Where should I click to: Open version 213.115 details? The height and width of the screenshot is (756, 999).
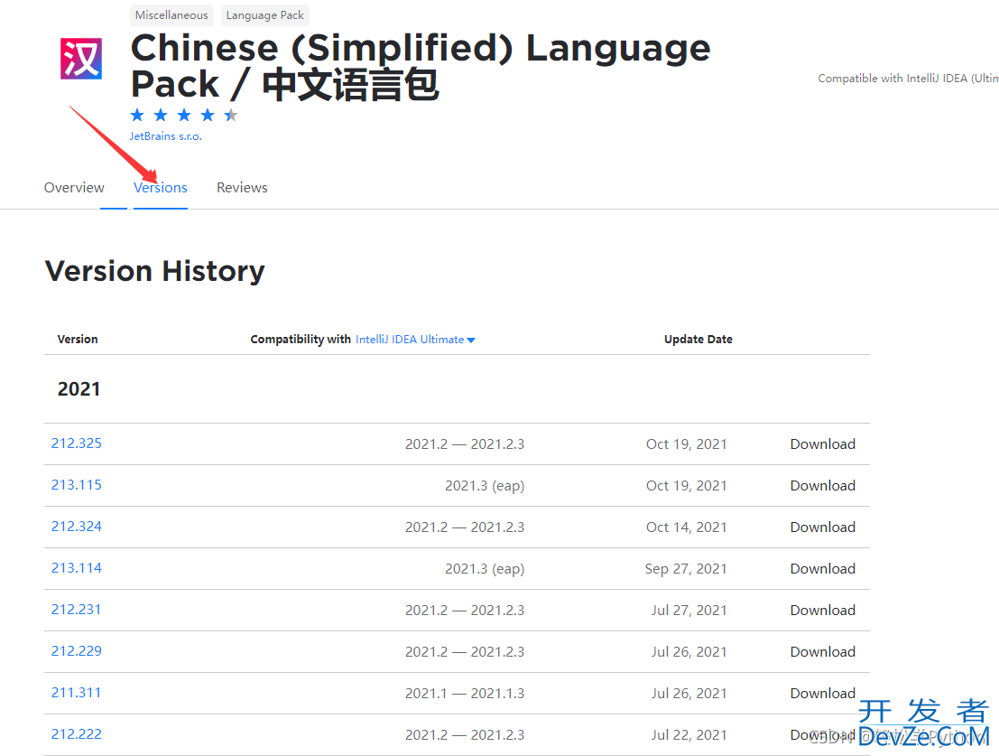tap(77, 484)
